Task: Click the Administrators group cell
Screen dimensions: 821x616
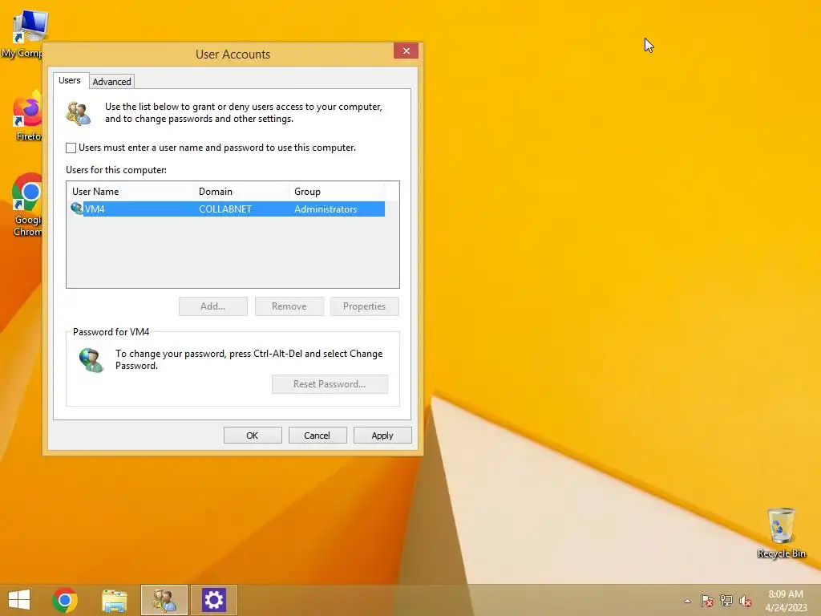Action: (x=326, y=209)
